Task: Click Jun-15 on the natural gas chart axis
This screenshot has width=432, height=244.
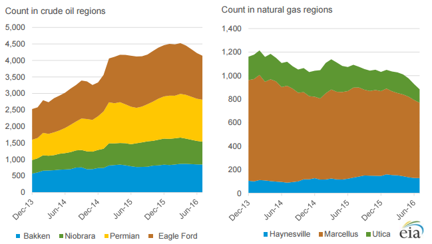Action: point(339,210)
